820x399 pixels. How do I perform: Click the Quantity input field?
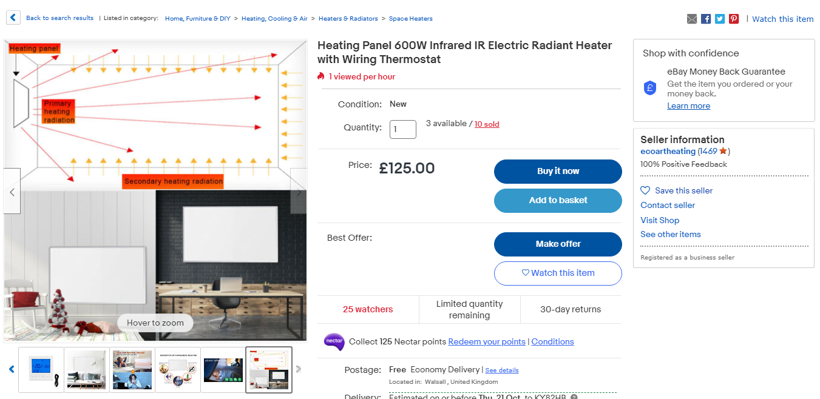[x=403, y=129]
